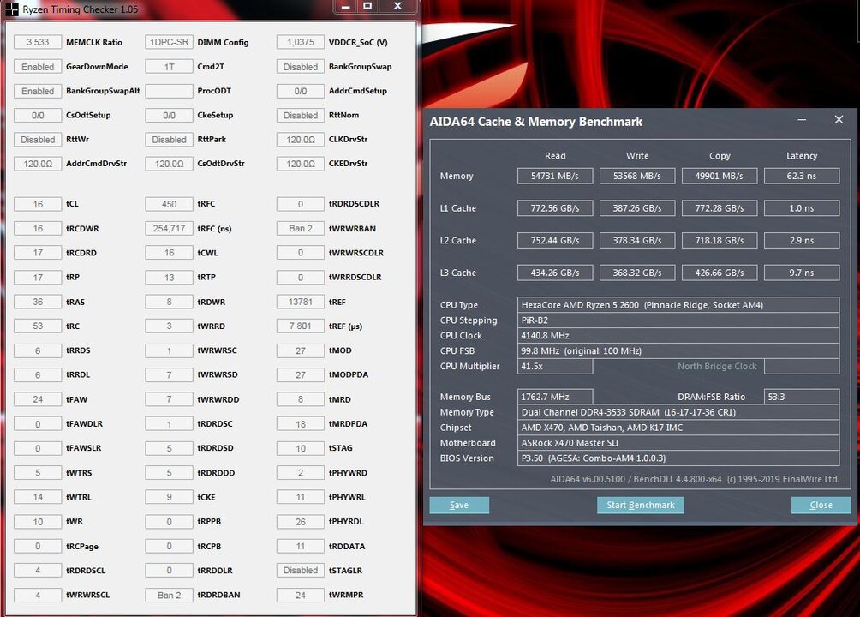Click the empty ProcODT value field
Screen dimensions: 860x617
click(x=169, y=91)
